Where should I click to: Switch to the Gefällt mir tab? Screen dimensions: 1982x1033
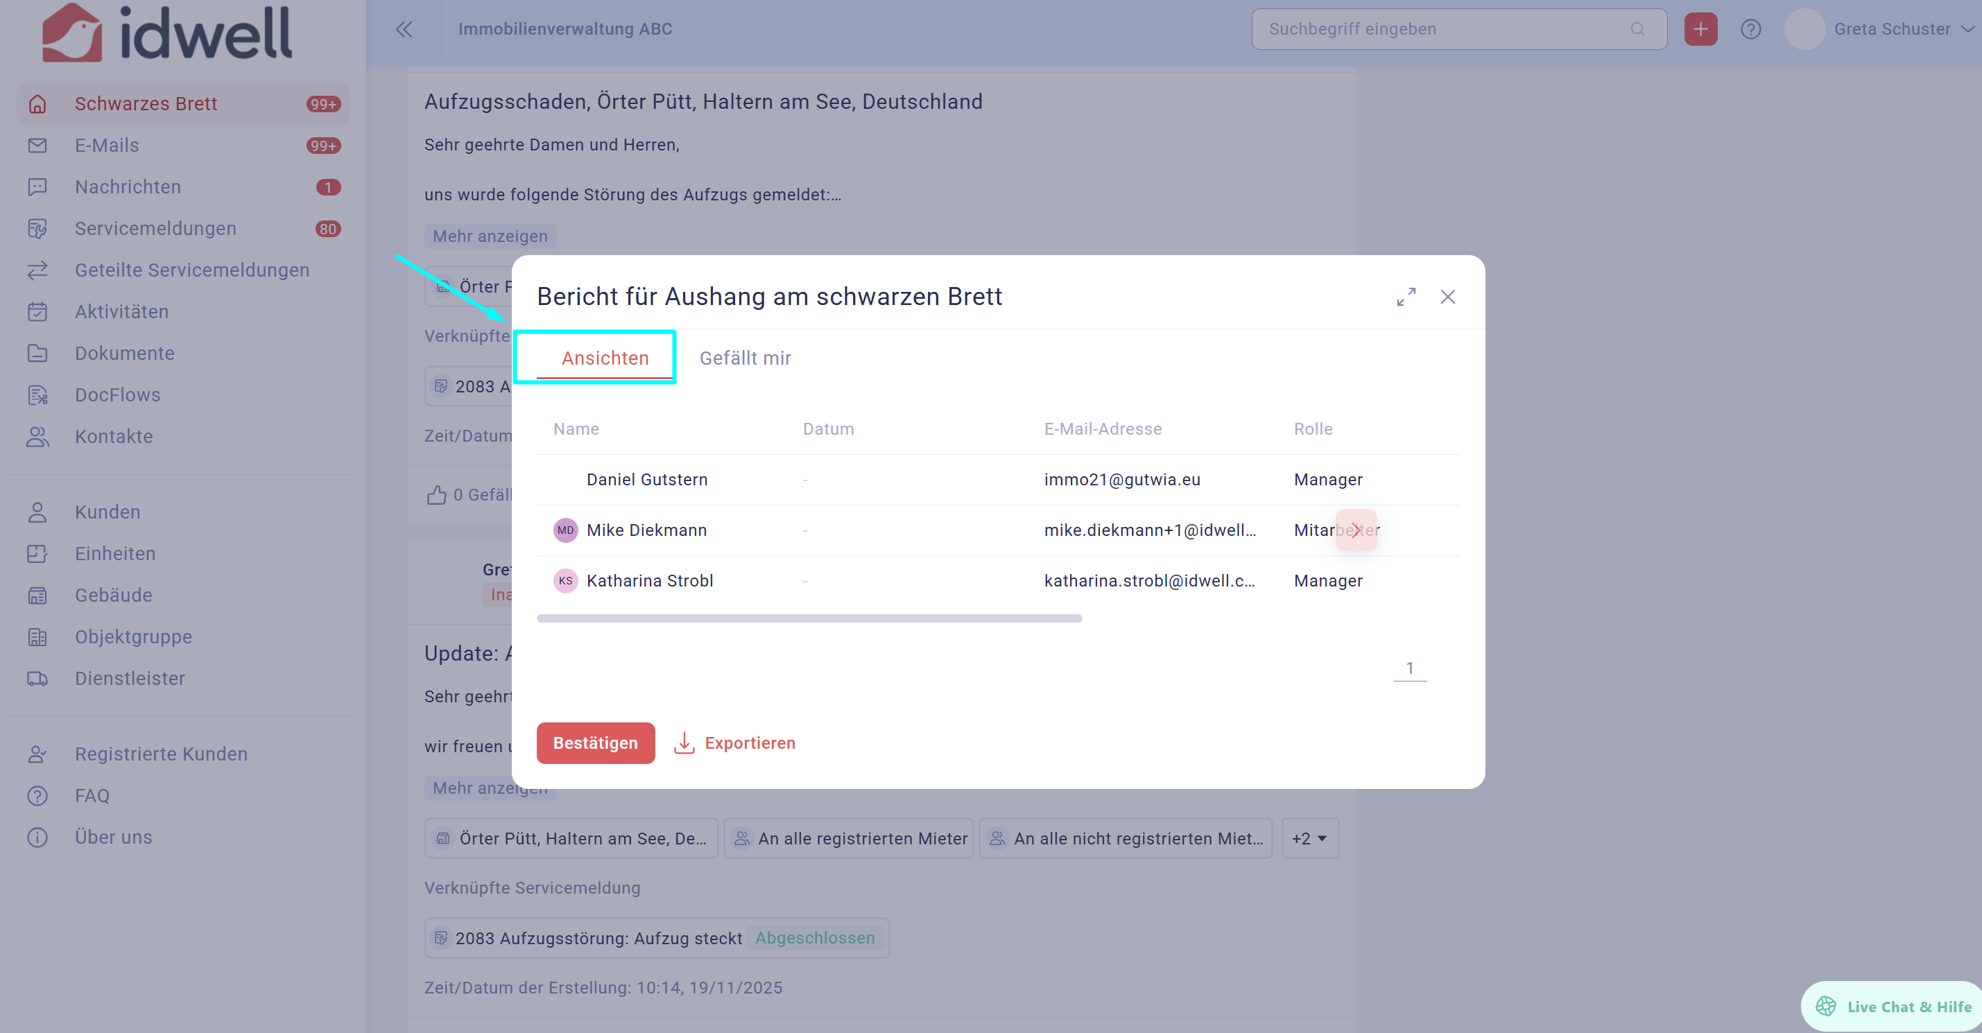(x=745, y=358)
